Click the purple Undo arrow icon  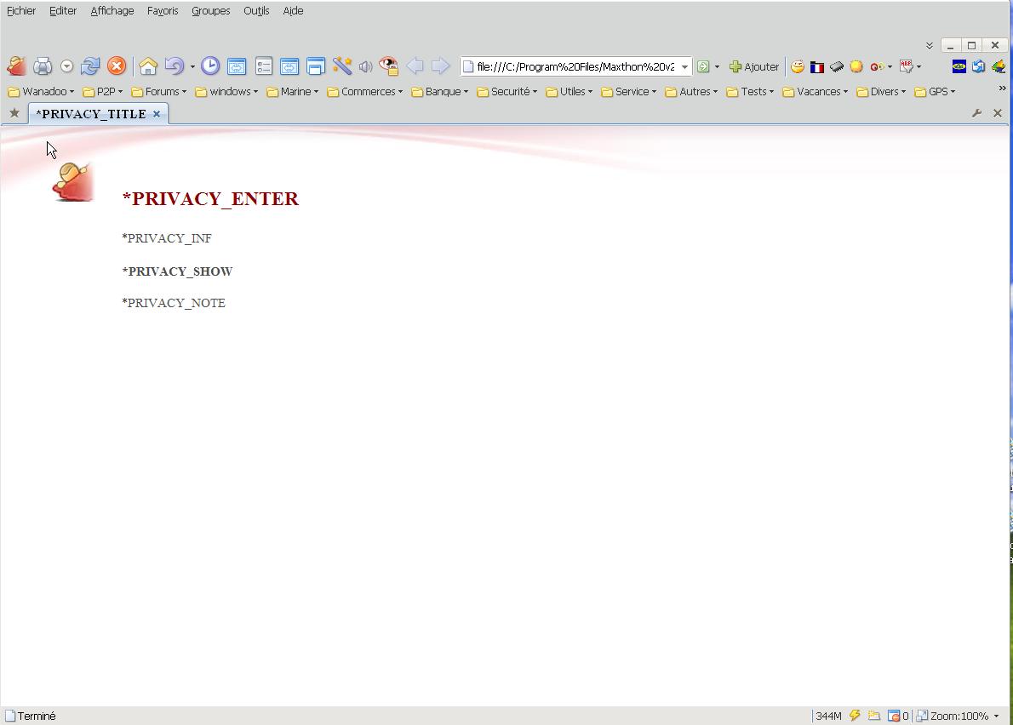point(174,66)
